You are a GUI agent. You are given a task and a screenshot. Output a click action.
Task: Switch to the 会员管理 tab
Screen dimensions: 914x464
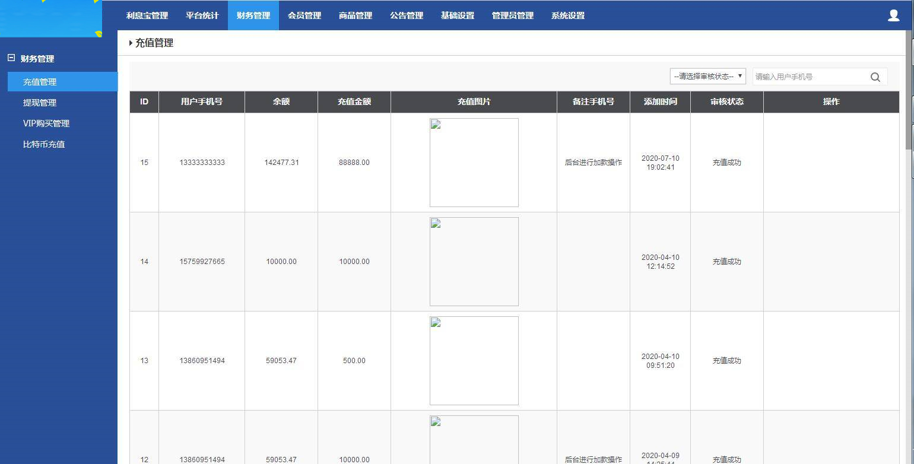(303, 15)
